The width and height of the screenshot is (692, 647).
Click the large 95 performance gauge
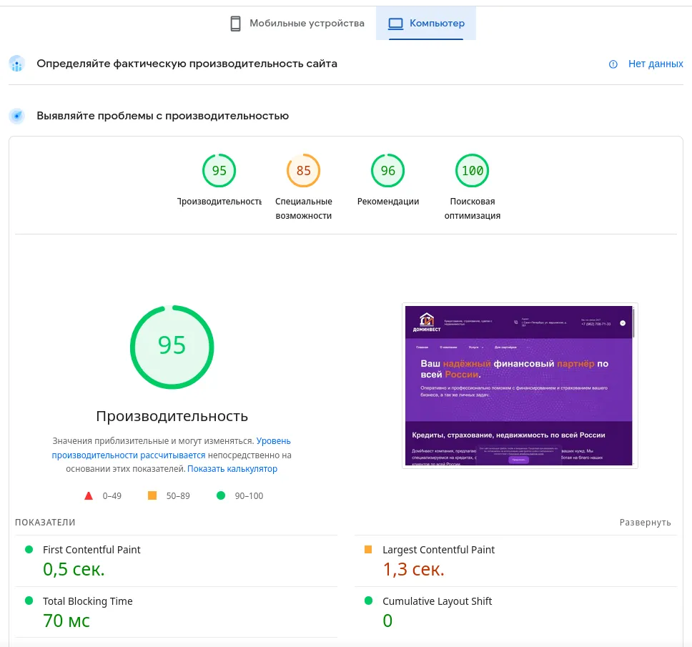[x=172, y=347]
